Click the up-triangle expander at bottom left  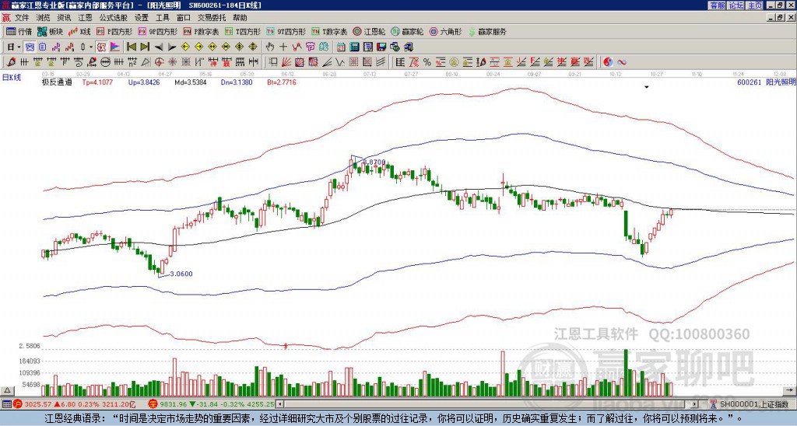tap(7, 390)
